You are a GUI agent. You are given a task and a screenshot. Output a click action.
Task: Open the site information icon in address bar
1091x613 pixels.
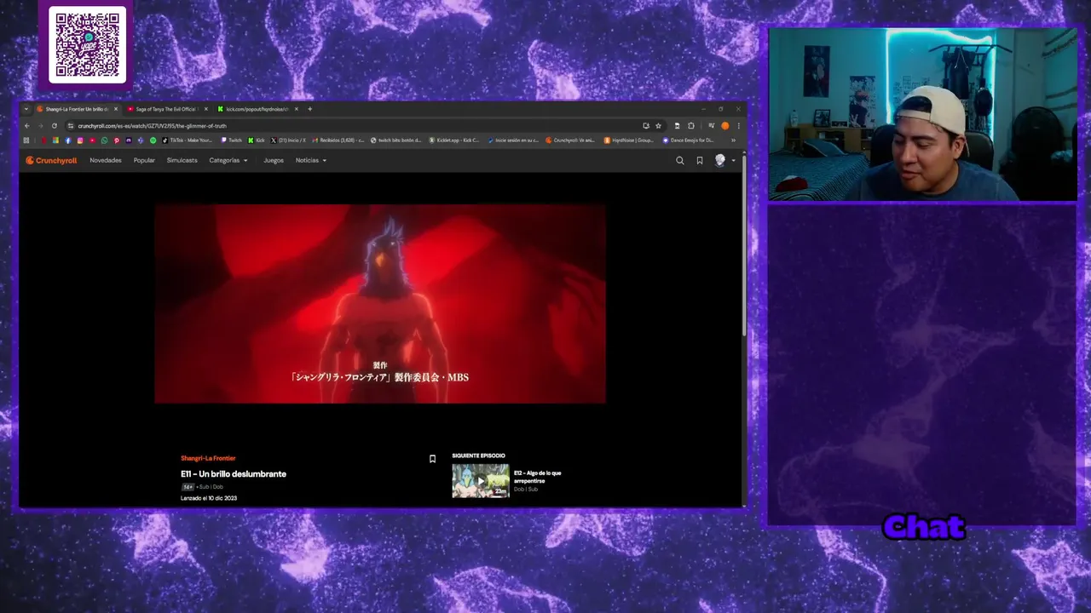[71, 126]
